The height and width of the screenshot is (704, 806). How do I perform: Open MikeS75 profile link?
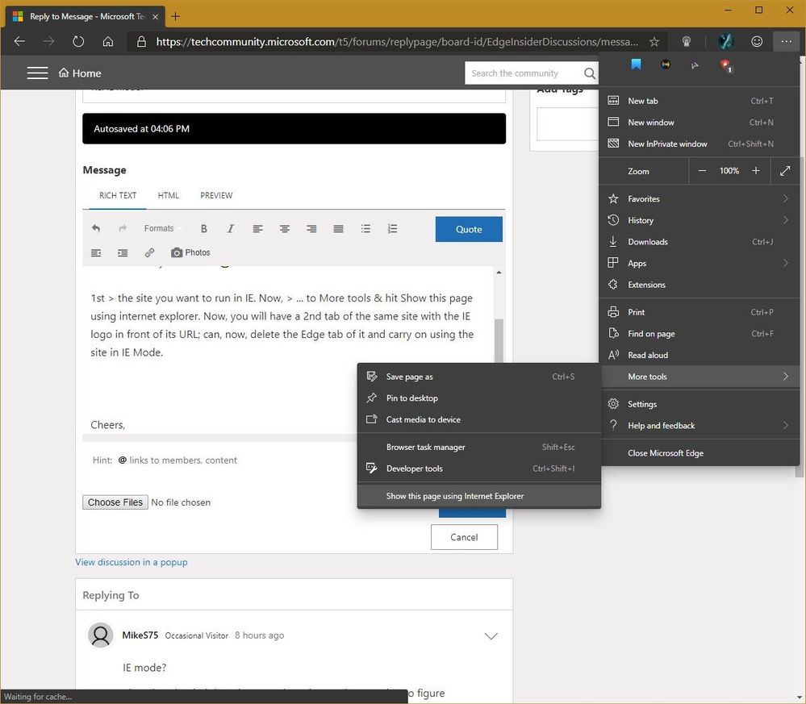[x=140, y=635]
